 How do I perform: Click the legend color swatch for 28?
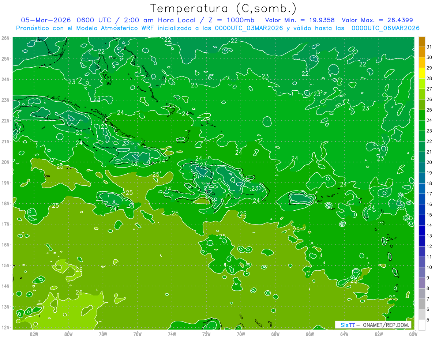(422, 73)
